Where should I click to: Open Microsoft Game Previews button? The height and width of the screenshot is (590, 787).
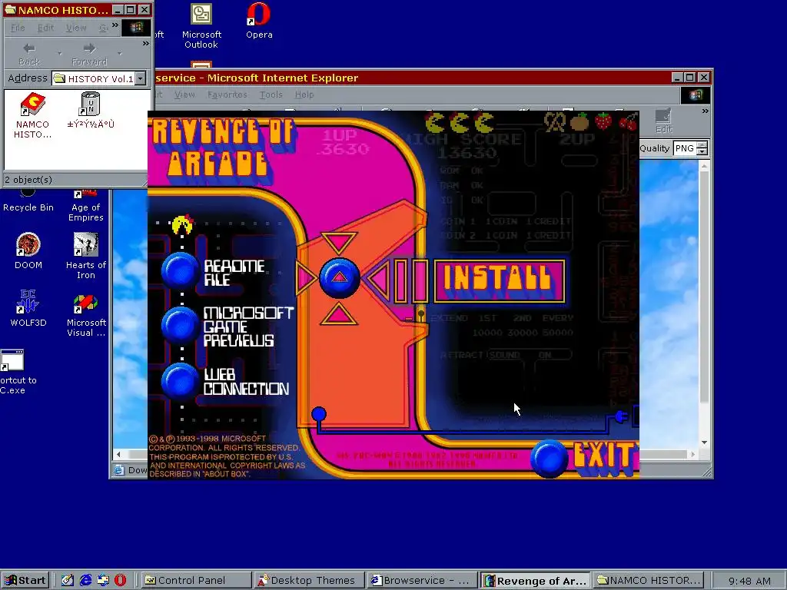point(180,326)
